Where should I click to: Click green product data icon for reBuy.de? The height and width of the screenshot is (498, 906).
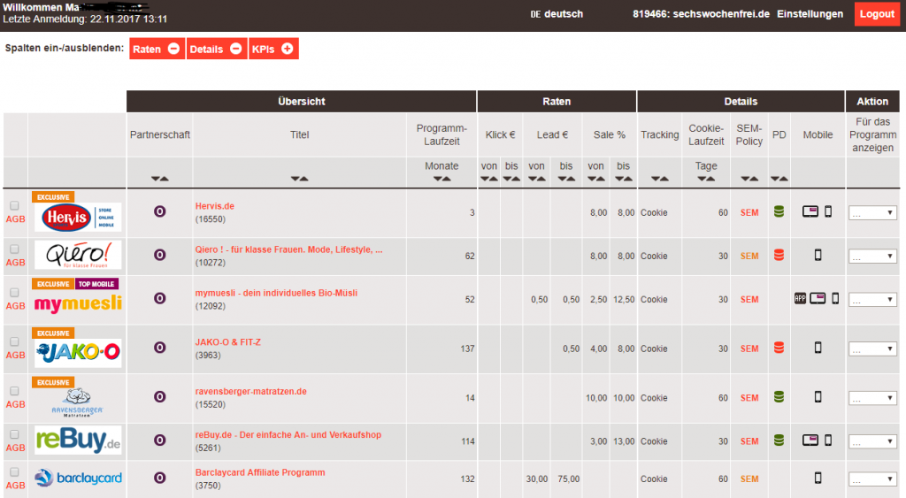coord(779,441)
